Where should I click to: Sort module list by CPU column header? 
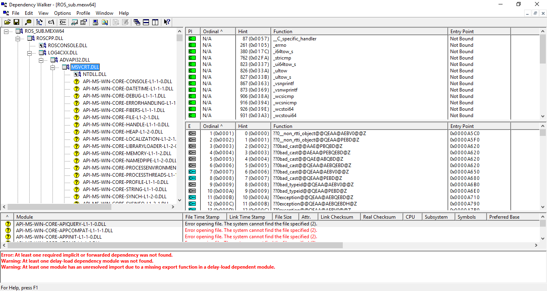click(412, 217)
